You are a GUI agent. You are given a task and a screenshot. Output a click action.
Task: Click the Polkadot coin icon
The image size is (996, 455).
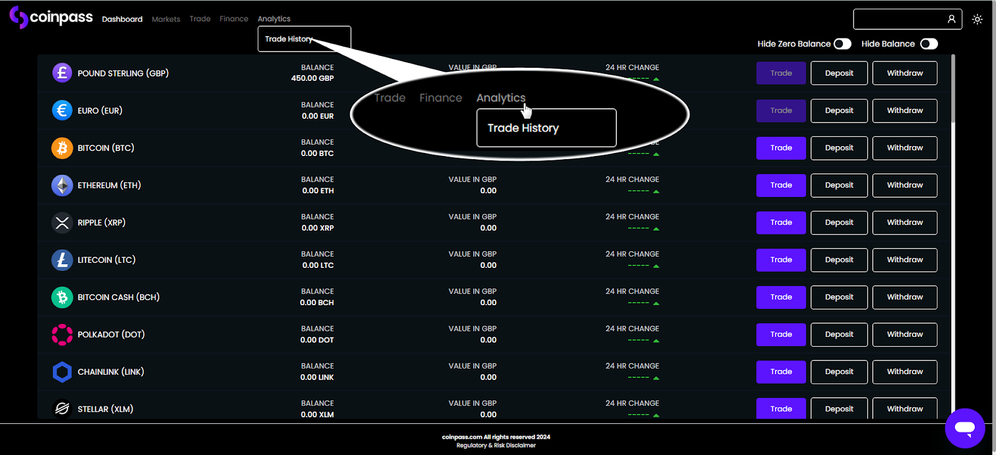tap(62, 334)
